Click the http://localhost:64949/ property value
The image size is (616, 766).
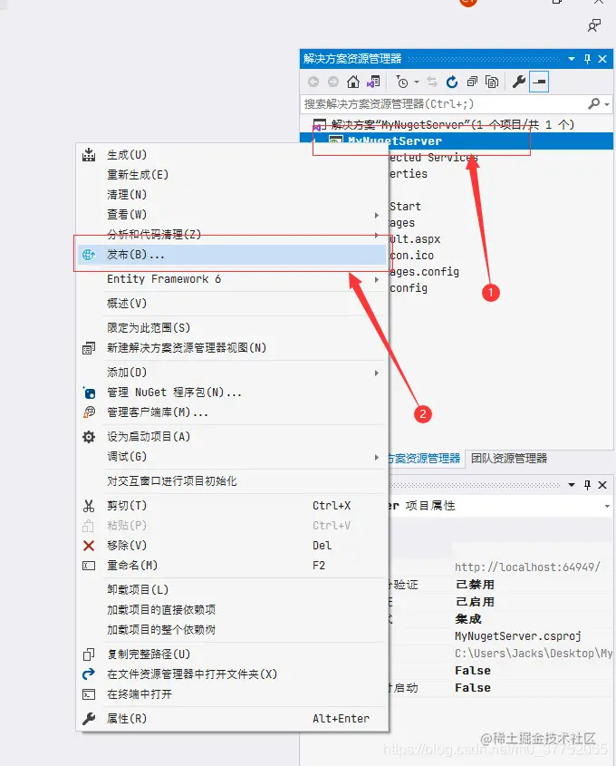(x=527, y=567)
